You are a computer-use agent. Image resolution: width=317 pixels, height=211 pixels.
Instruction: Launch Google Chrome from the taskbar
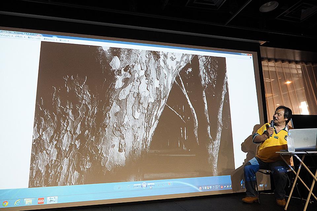point(5,203)
